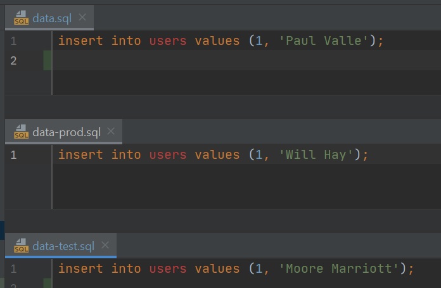Click the users table name in data-prod.sql
Image resolution: width=441 pixels, height=288 pixels.
tap(168, 154)
